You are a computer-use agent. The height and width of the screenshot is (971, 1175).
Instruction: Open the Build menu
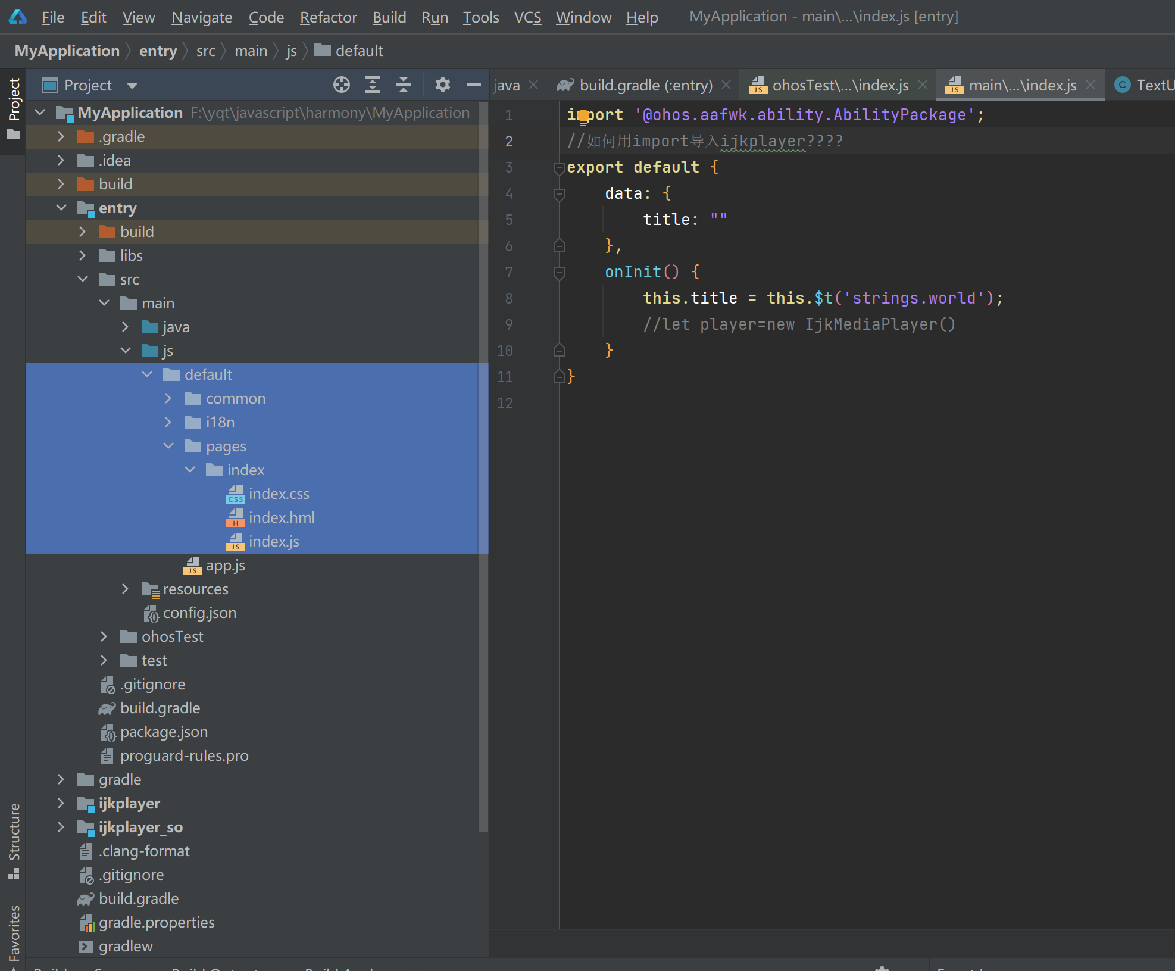[x=389, y=17]
